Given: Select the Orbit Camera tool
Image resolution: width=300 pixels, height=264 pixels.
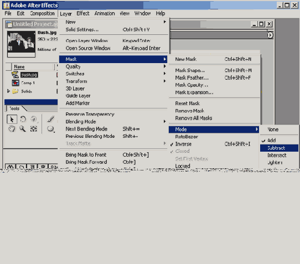Looking at the screenshot, I should (x=34, y=119).
